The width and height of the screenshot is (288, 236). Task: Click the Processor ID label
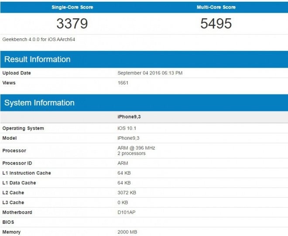click(17, 163)
